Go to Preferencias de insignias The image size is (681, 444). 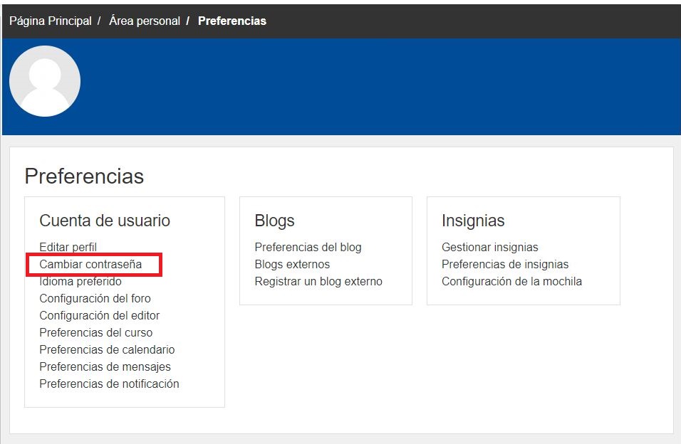(505, 264)
